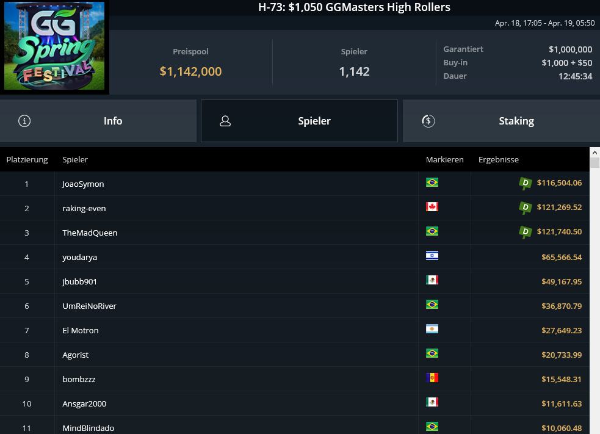600x434 pixels.
Task: Select player Ansgar2000
Action: tap(84, 403)
